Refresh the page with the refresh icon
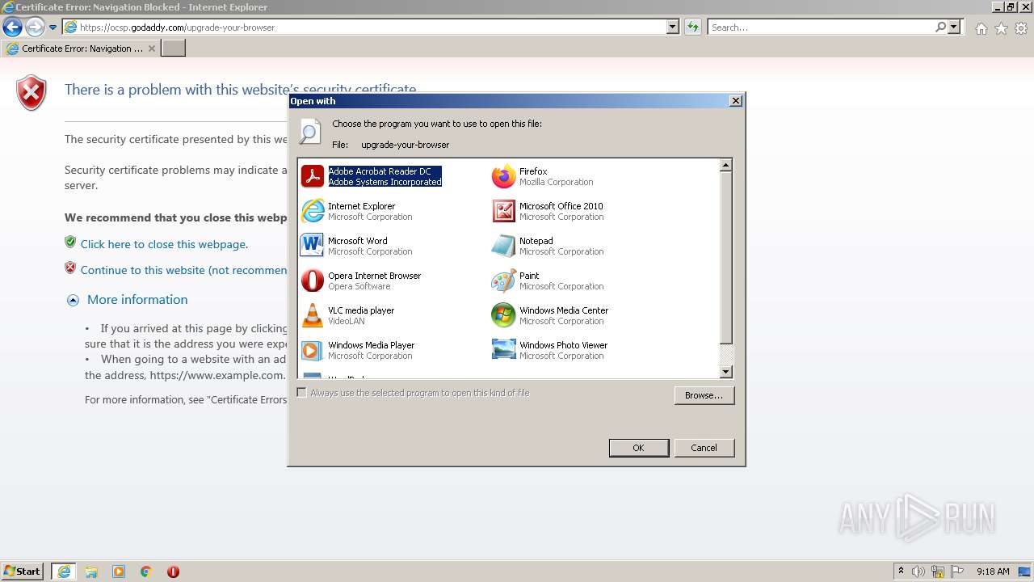Viewport: 1034px width, 582px height. point(692,27)
